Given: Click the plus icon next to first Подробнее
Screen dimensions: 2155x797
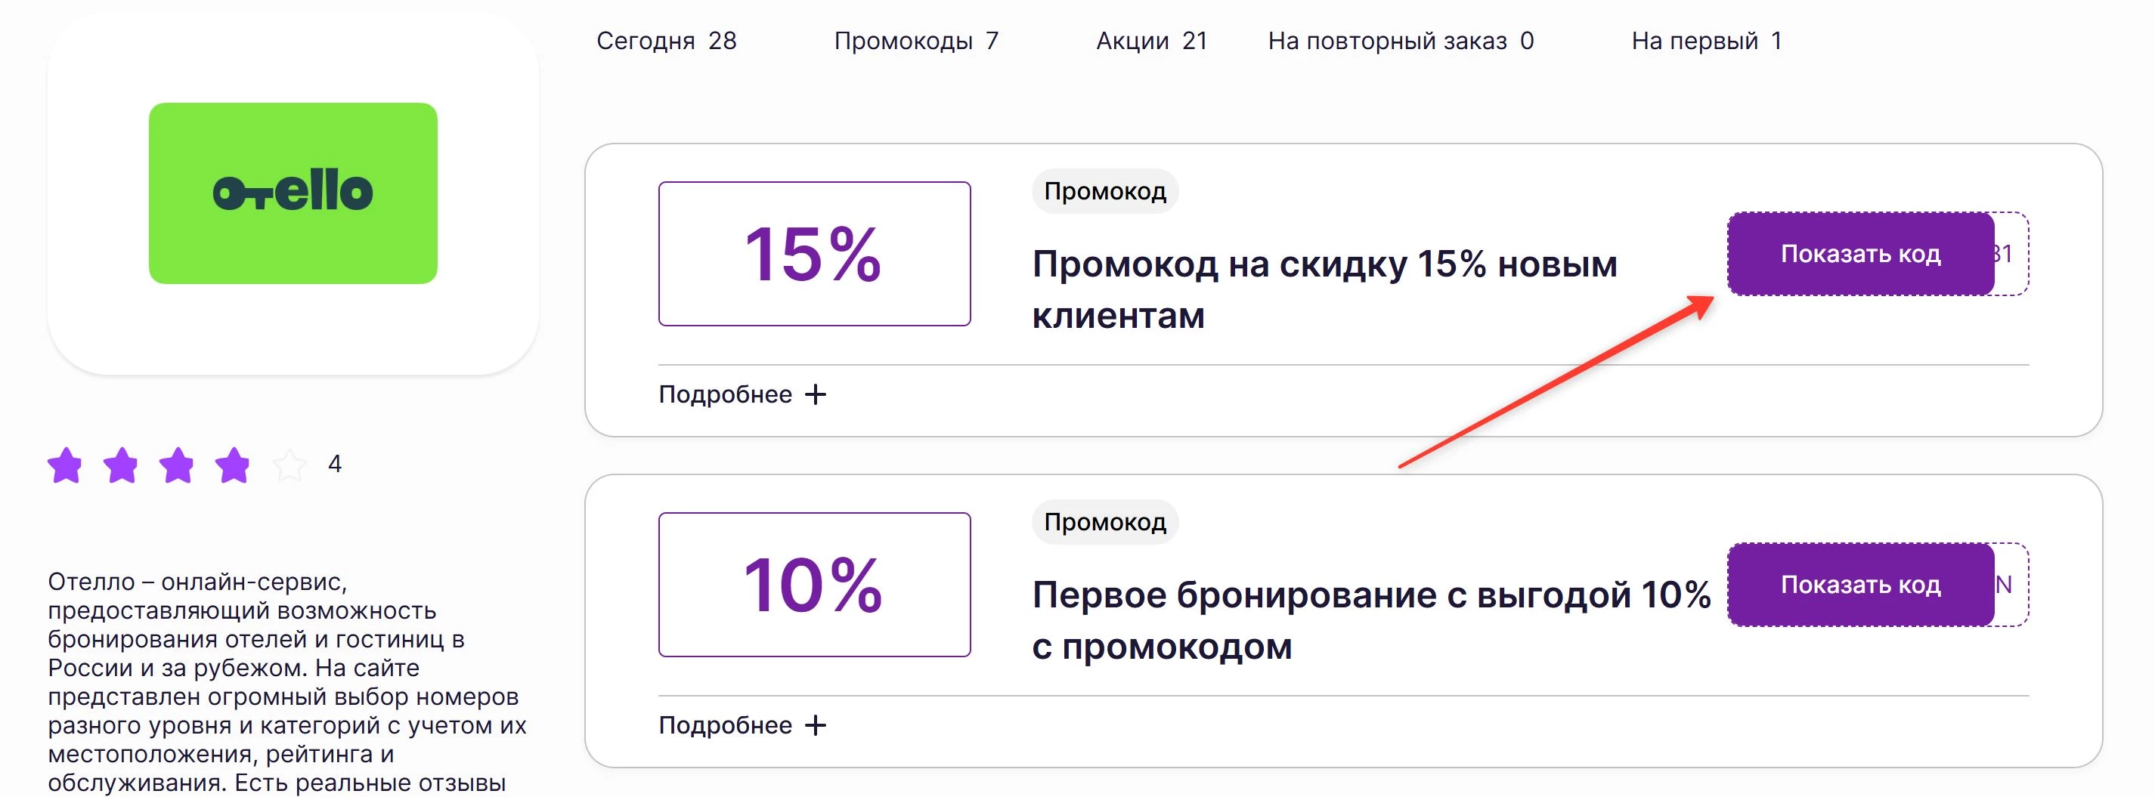Looking at the screenshot, I should pos(815,393).
